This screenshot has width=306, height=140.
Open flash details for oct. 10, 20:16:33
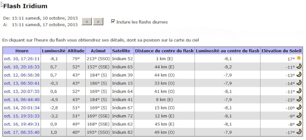pos(22,67)
